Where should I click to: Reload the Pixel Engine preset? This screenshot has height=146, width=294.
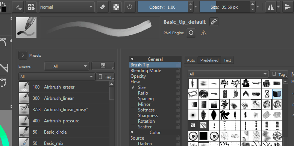[191, 33]
